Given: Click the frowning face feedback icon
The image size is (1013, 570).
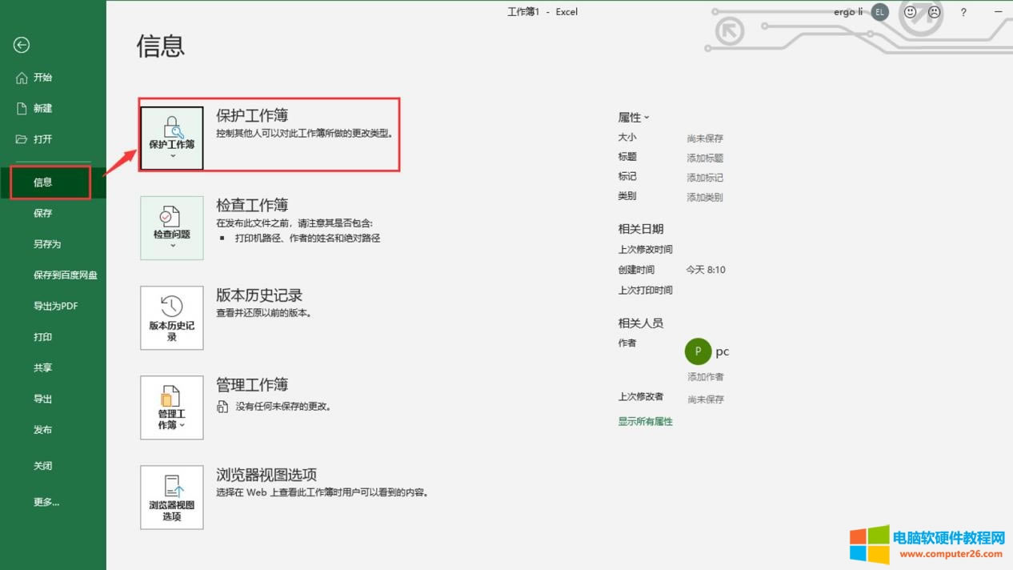Looking at the screenshot, I should pyautogui.click(x=934, y=12).
